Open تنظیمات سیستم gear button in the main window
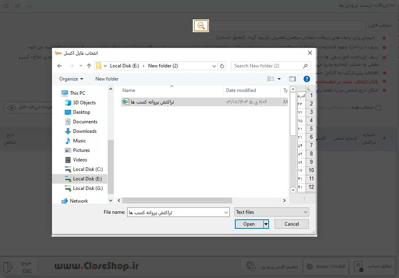The image size is (399, 278). [x=326, y=266]
